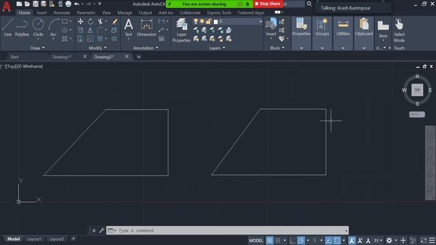Screen dimensions: 436x245
Task: Switch to Drawing1 file tab
Action: [x=62, y=57]
